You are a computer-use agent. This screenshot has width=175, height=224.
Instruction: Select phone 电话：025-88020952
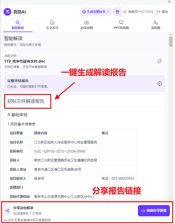click(x=118, y=178)
